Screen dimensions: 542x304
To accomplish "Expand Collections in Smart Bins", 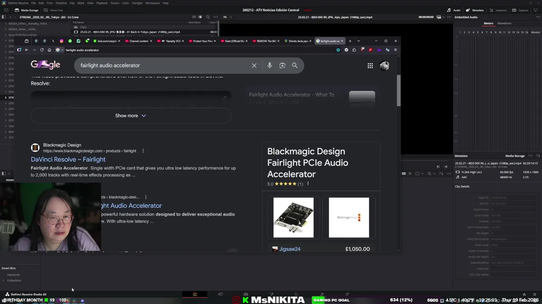I will click(x=3, y=280).
